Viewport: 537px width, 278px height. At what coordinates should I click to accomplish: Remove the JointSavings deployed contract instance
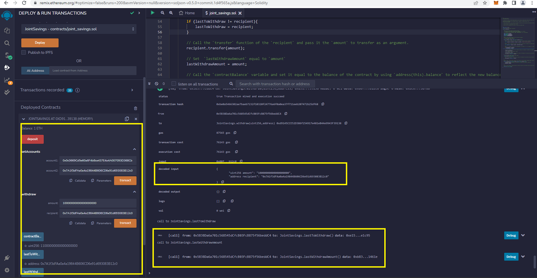tap(136, 119)
